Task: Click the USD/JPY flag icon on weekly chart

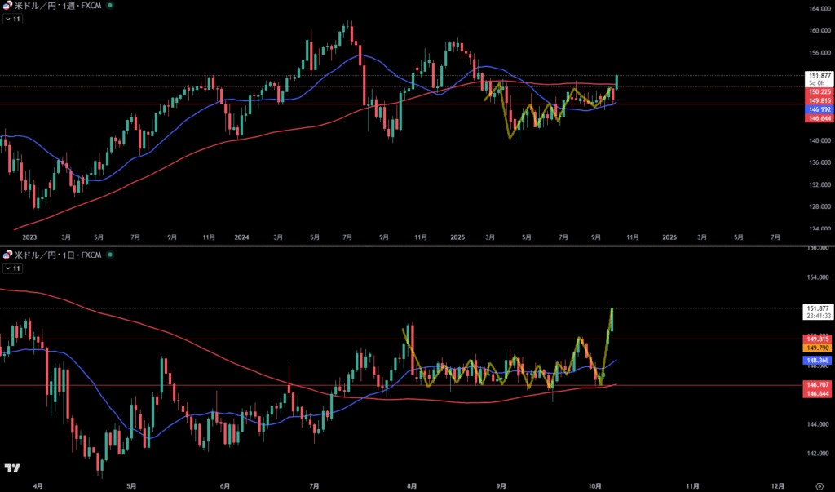Action: [7, 5]
